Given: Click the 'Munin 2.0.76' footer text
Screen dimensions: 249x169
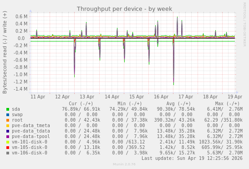Looking at the screenshot, I should (x=124, y=164).
